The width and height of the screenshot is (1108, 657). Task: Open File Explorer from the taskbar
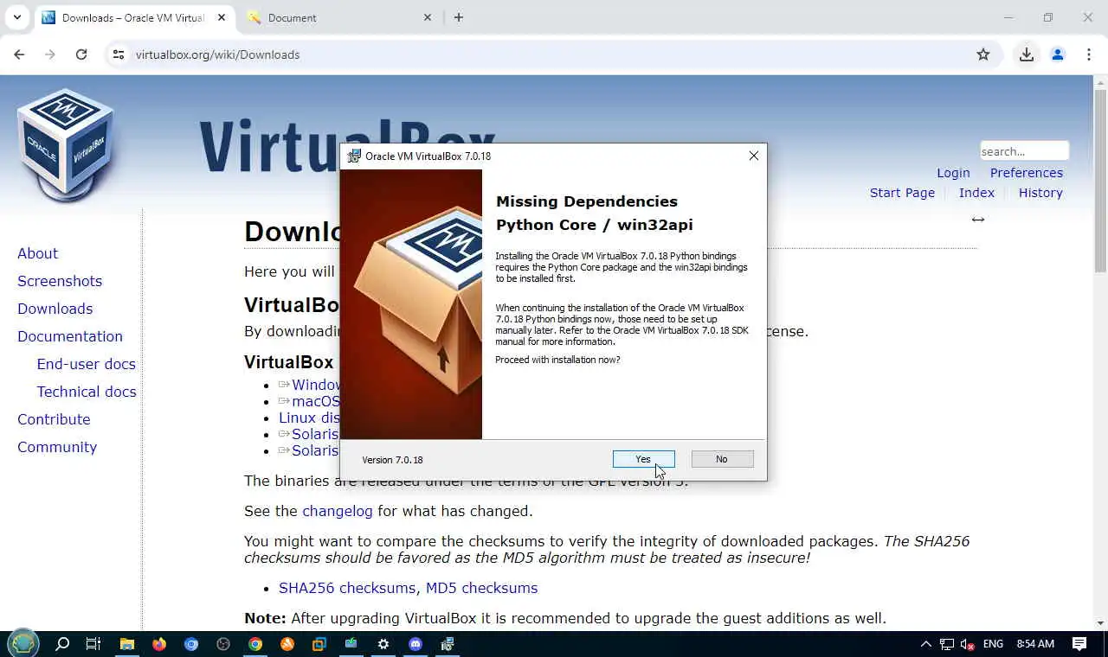[127, 644]
